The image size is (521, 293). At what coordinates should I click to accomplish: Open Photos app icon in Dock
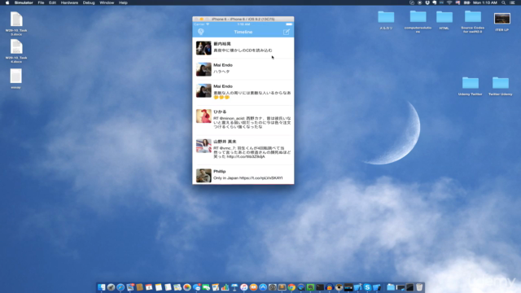click(187, 287)
